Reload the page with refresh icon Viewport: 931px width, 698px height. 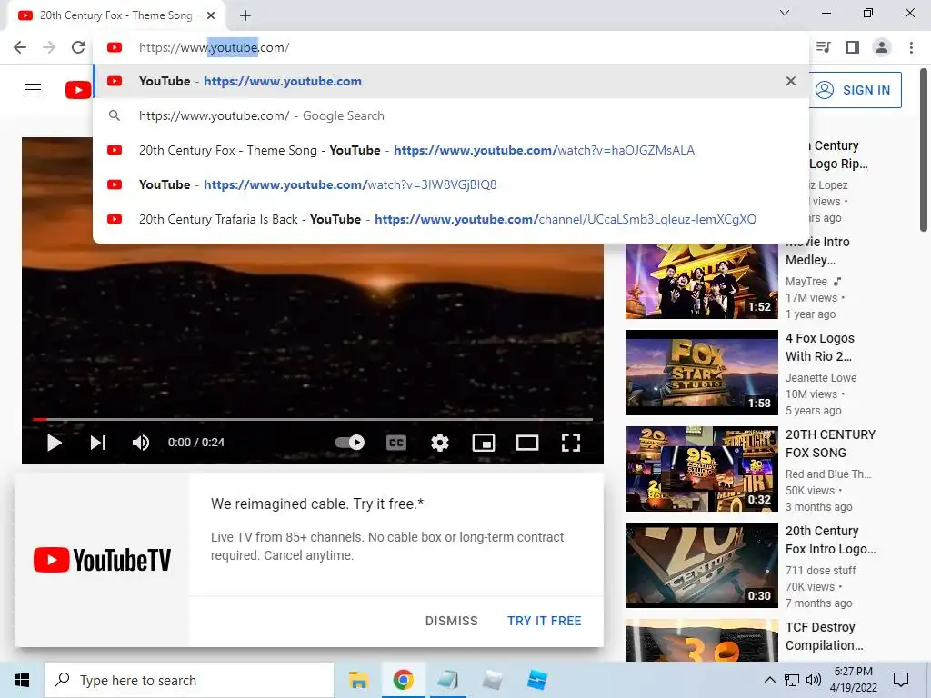pyautogui.click(x=78, y=47)
